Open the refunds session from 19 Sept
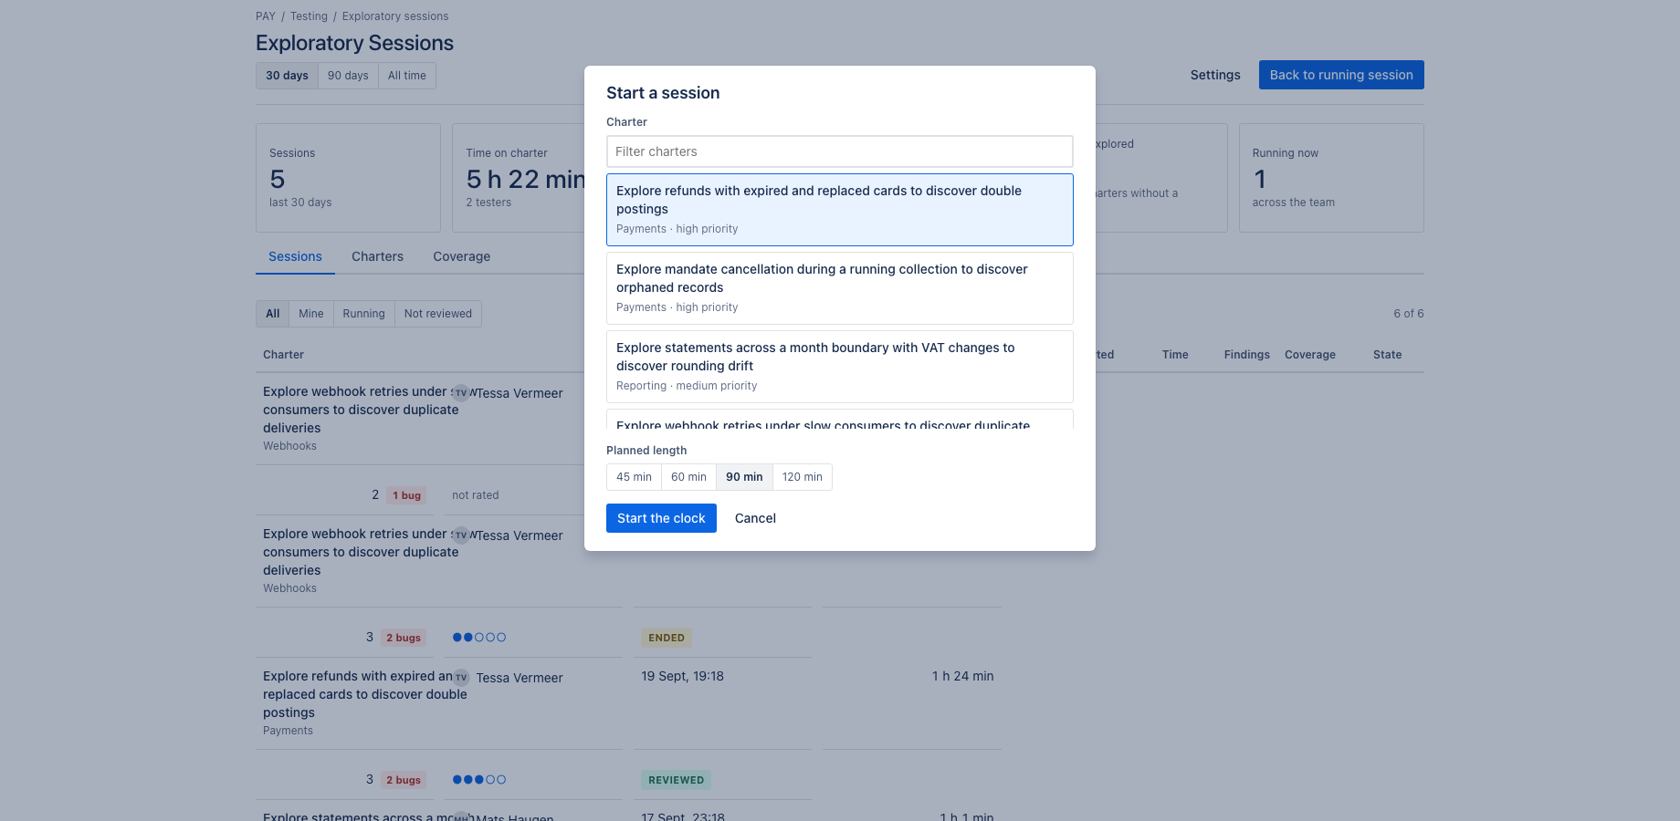The height and width of the screenshot is (821, 1680). 365,694
